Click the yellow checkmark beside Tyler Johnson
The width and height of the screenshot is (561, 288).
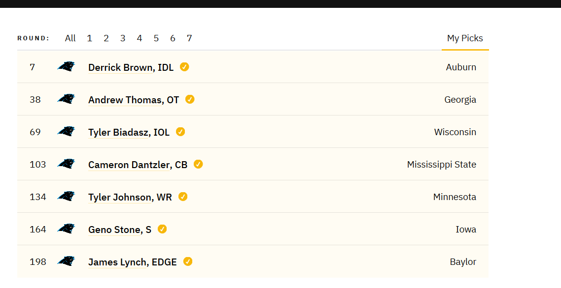pyautogui.click(x=182, y=197)
